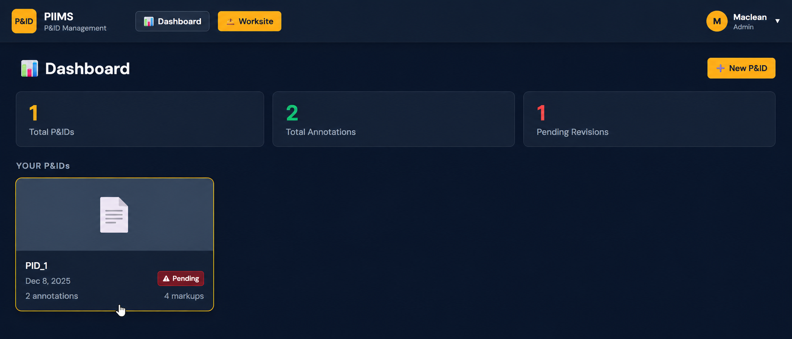Create a New P&ID
The height and width of the screenshot is (339, 792).
pos(741,68)
